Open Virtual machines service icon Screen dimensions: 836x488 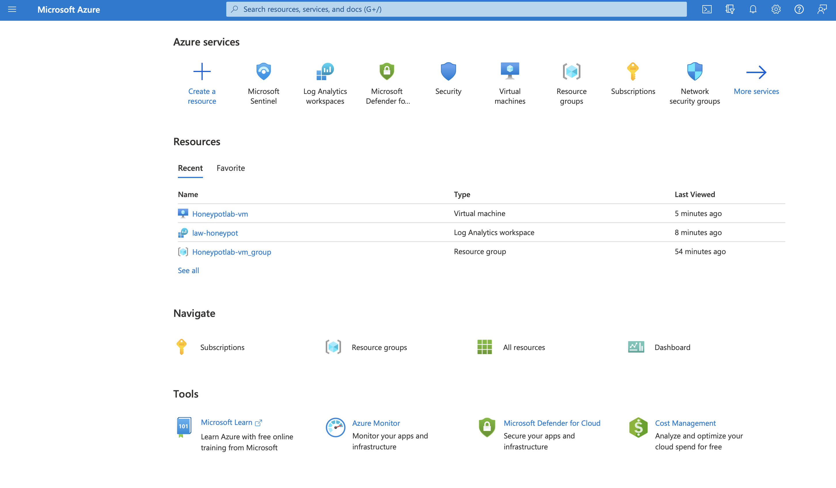coord(510,71)
